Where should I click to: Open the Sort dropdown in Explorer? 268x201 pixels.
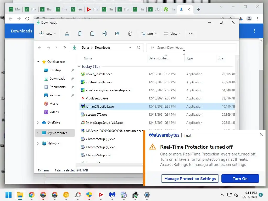149,34
